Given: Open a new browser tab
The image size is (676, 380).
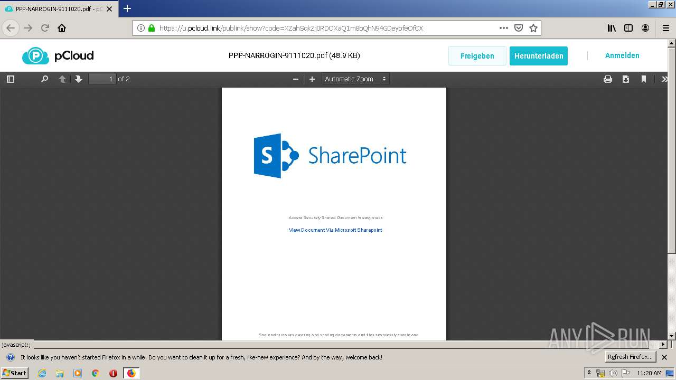Looking at the screenshot, I should (127, 8).
